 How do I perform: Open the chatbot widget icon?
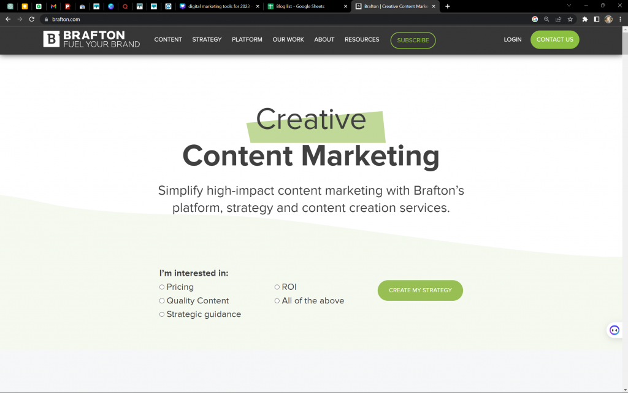[615, 330]
